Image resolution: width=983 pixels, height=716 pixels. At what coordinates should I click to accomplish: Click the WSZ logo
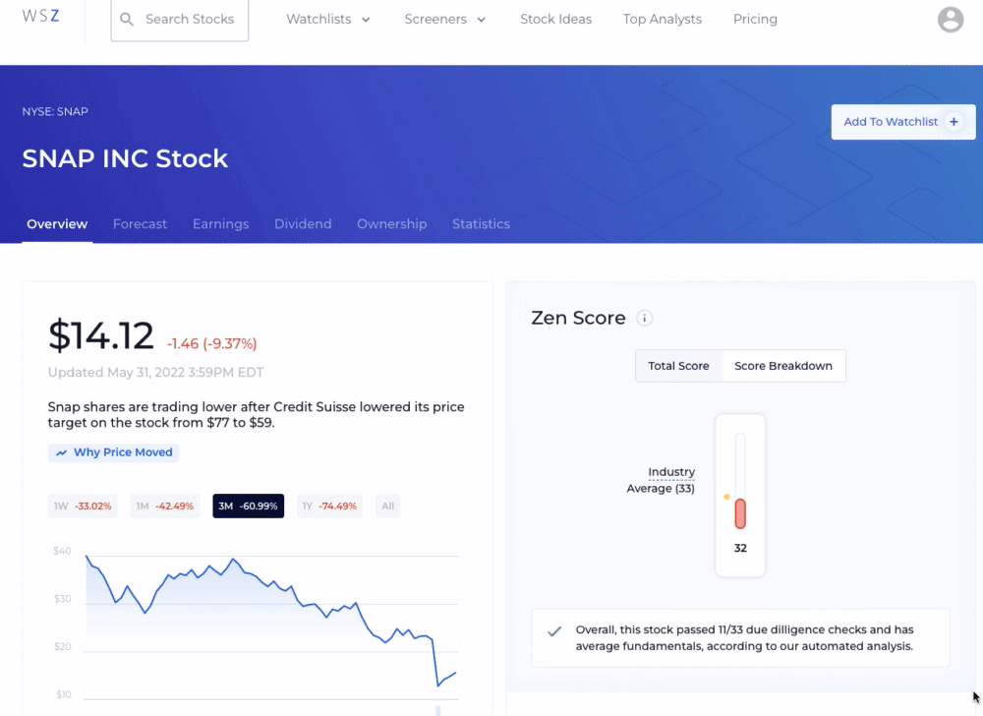pos(40,17)
